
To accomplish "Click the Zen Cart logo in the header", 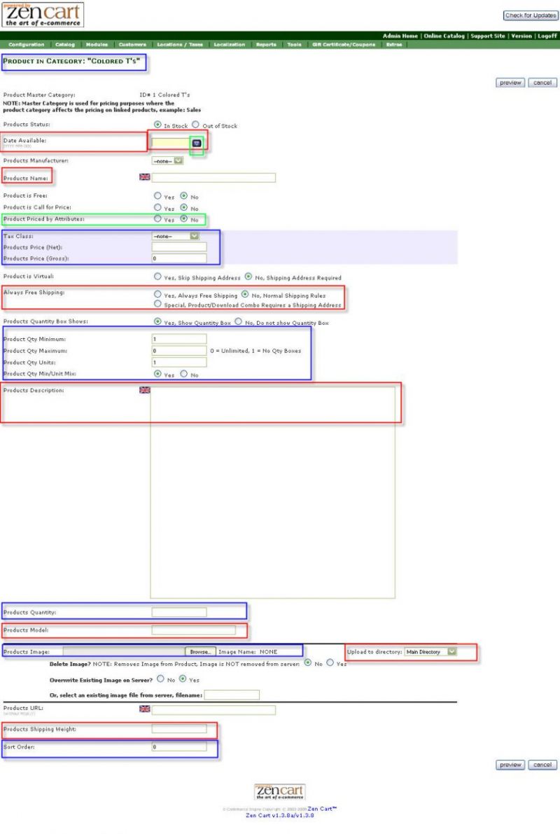I will pyautogui.click(x=43, y=15).
